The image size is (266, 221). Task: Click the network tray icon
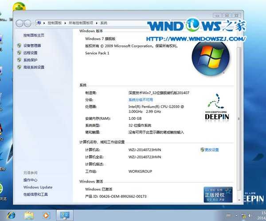243,215
